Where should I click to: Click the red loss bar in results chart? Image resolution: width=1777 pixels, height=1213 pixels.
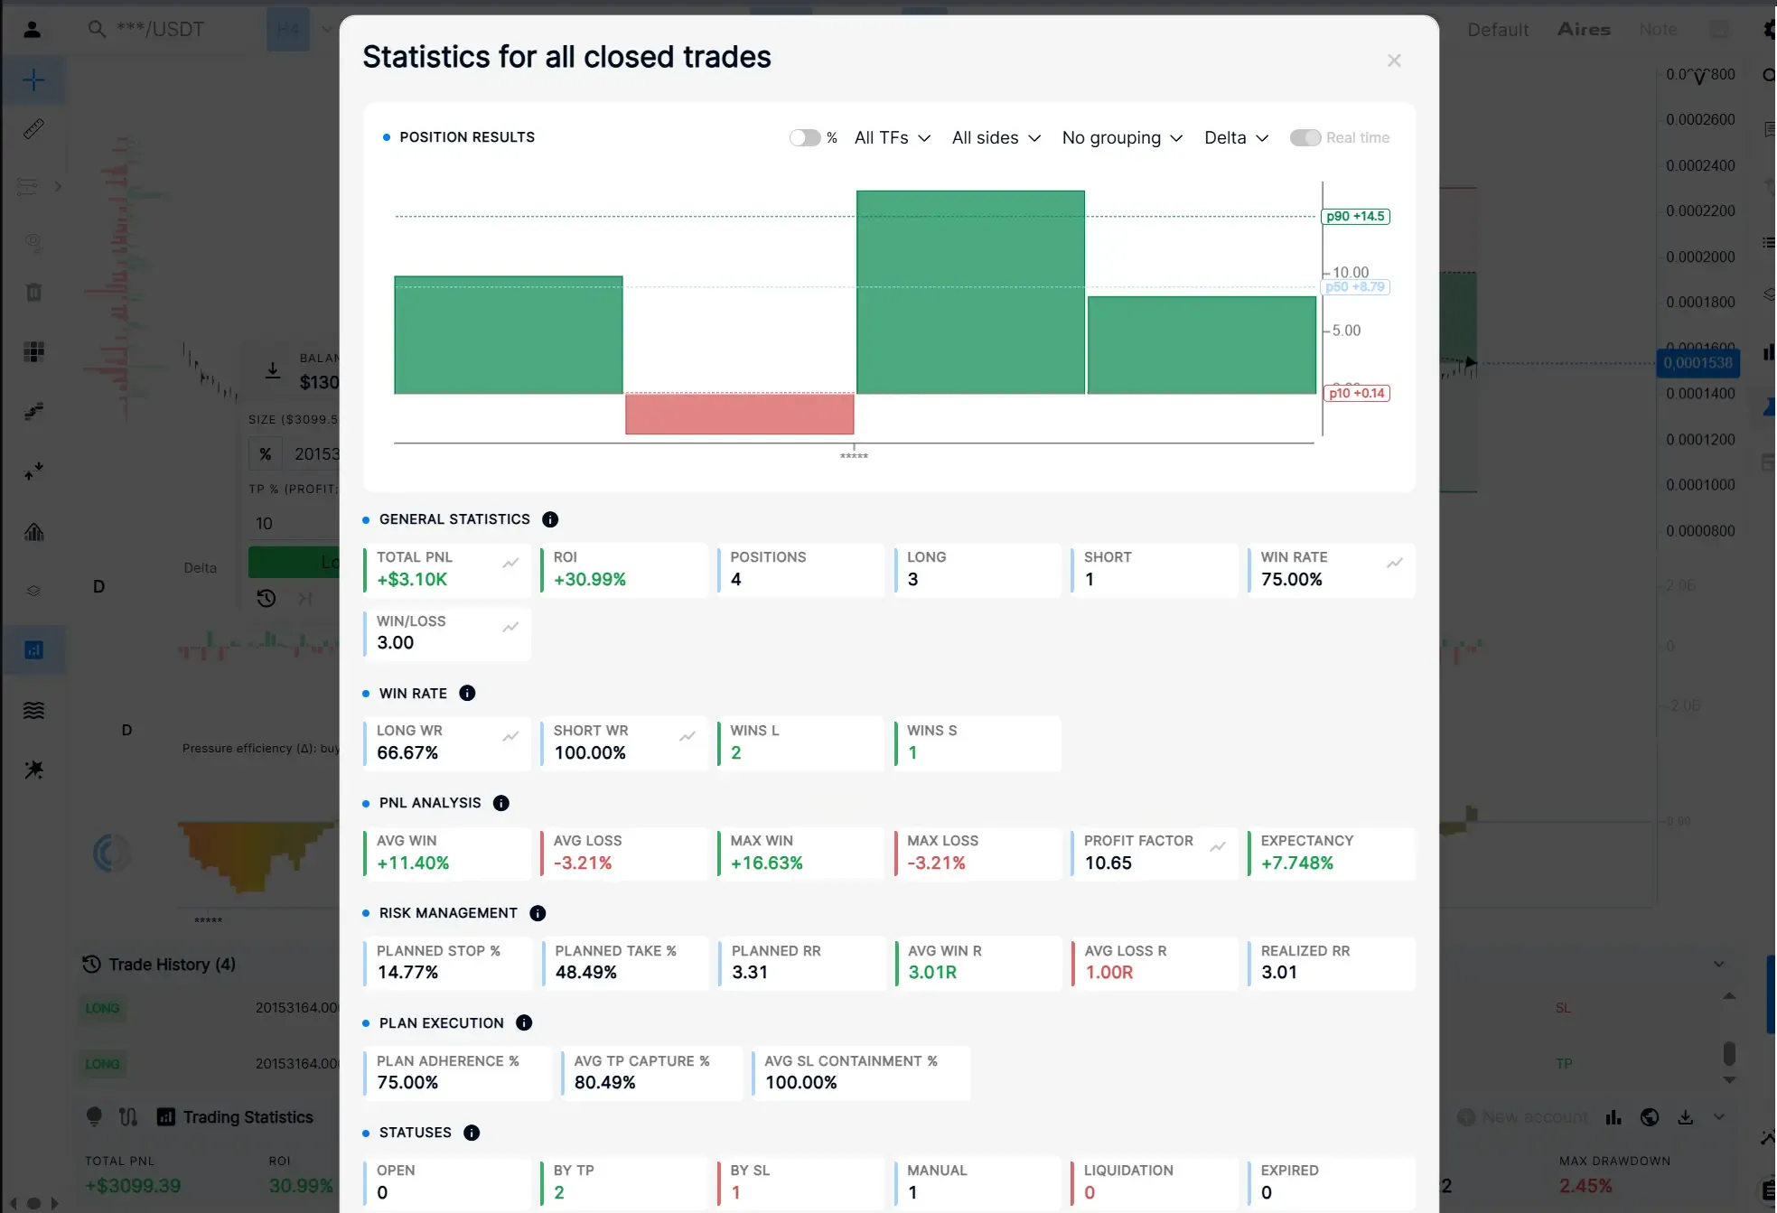pos(739,414)
